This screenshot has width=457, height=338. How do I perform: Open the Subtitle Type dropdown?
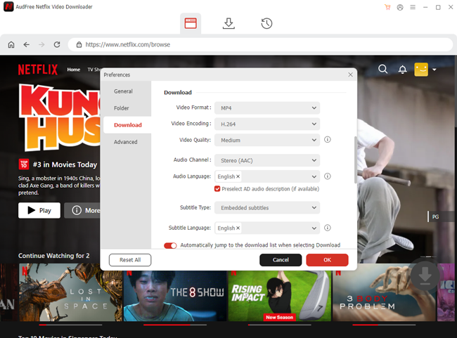[x=267, y=208]
